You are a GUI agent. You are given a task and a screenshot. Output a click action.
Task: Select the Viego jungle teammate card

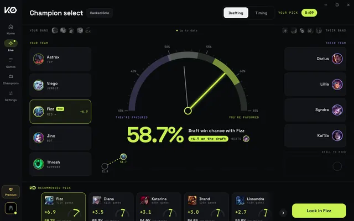click(60, 85)
